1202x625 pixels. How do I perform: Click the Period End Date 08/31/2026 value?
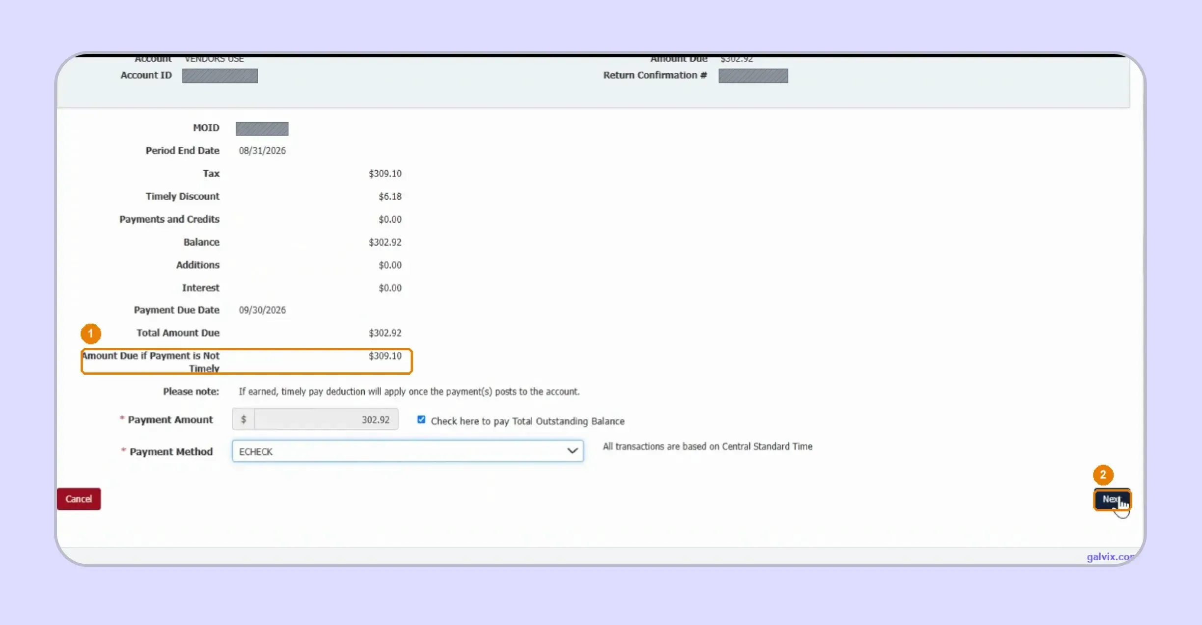pyautogui.click(x=262, y=151)
